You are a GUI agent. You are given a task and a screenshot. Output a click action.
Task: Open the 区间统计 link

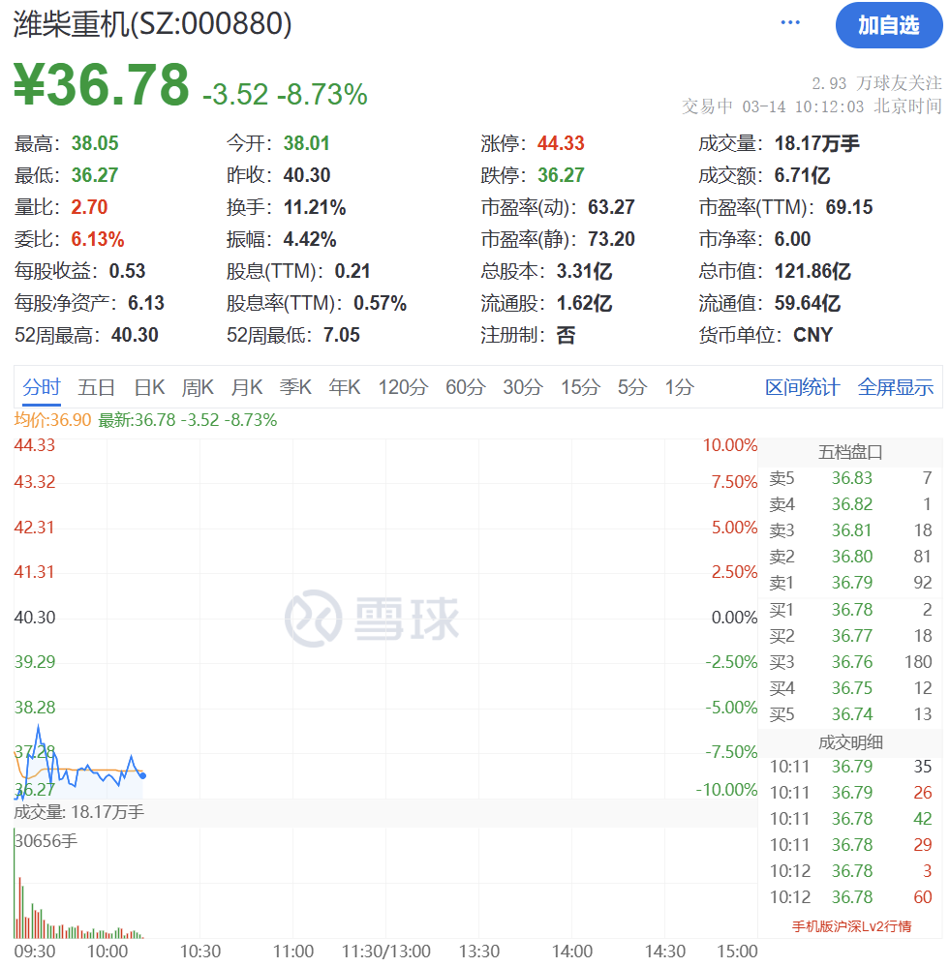(802, 387)
